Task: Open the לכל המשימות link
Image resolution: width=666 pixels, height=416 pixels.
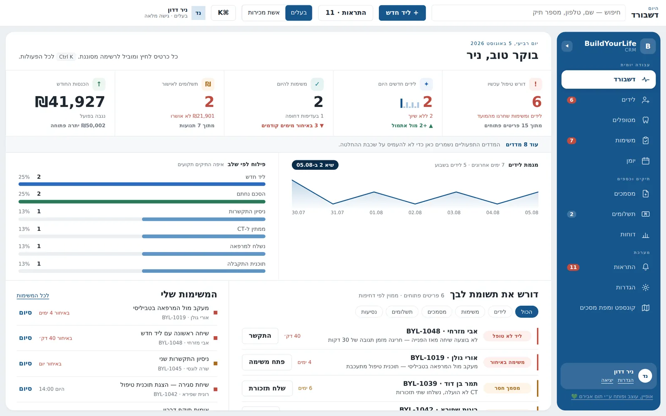Action: 33,296
